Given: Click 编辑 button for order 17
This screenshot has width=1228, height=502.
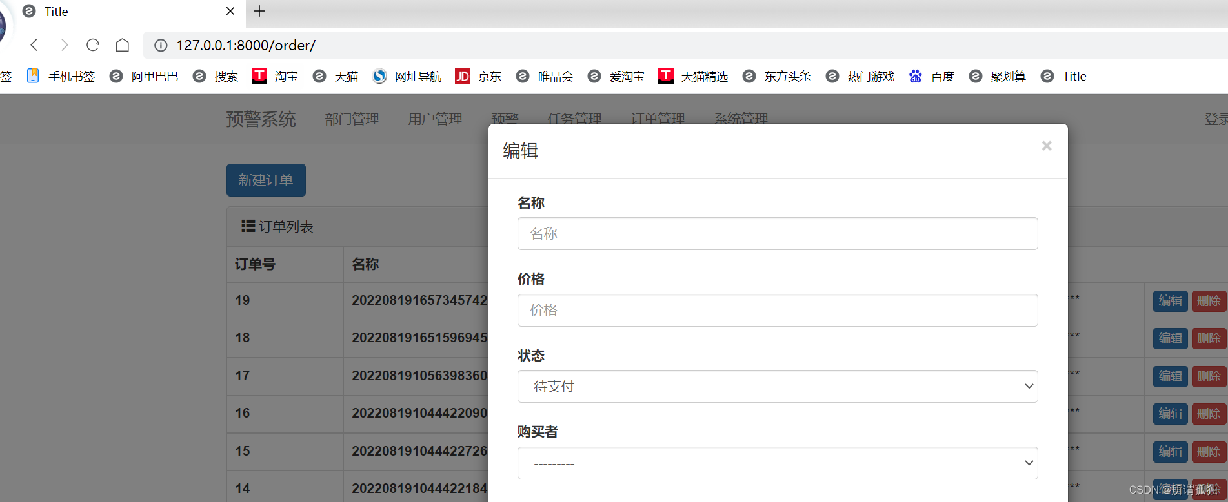Looking at the screenshot, I should click(x=1171, y=376).
